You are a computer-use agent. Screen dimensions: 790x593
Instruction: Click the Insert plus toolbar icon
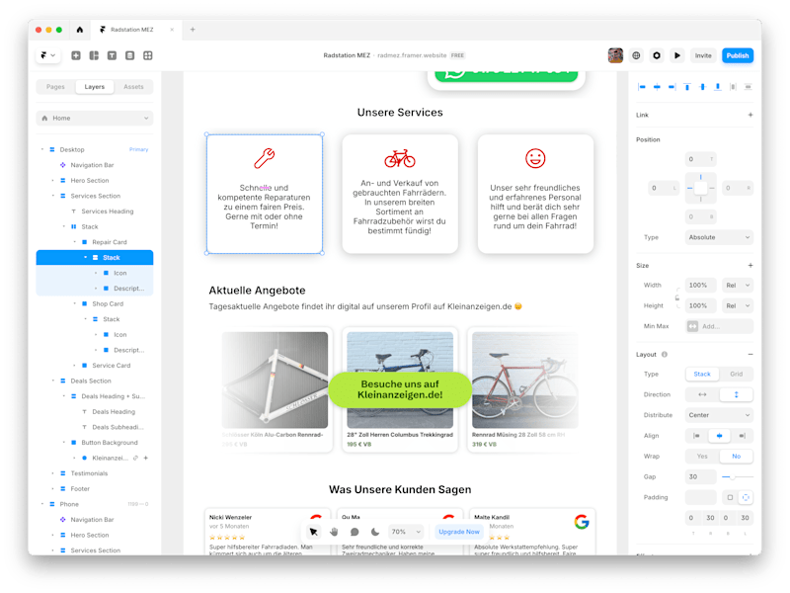[76, 55]
